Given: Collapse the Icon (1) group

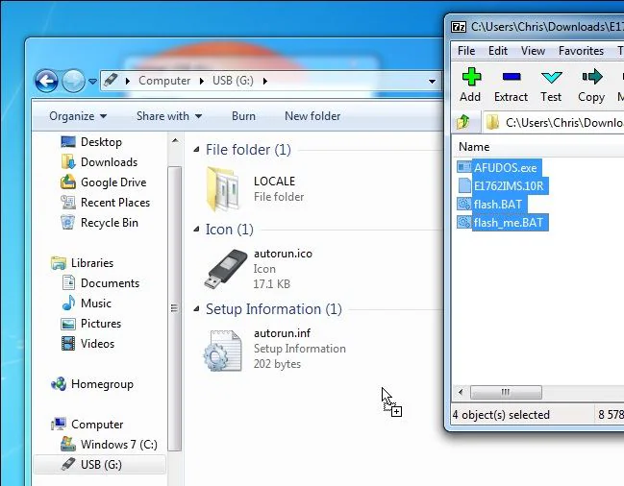Looking at the screenshot, I should pos(196,230).
